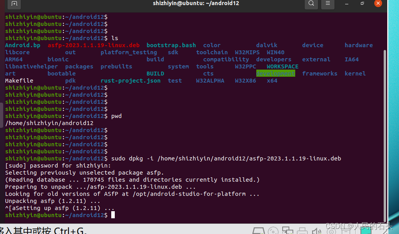Open a new terminal tab
Viewport: 399px width, 234px height.
(14, 4)
